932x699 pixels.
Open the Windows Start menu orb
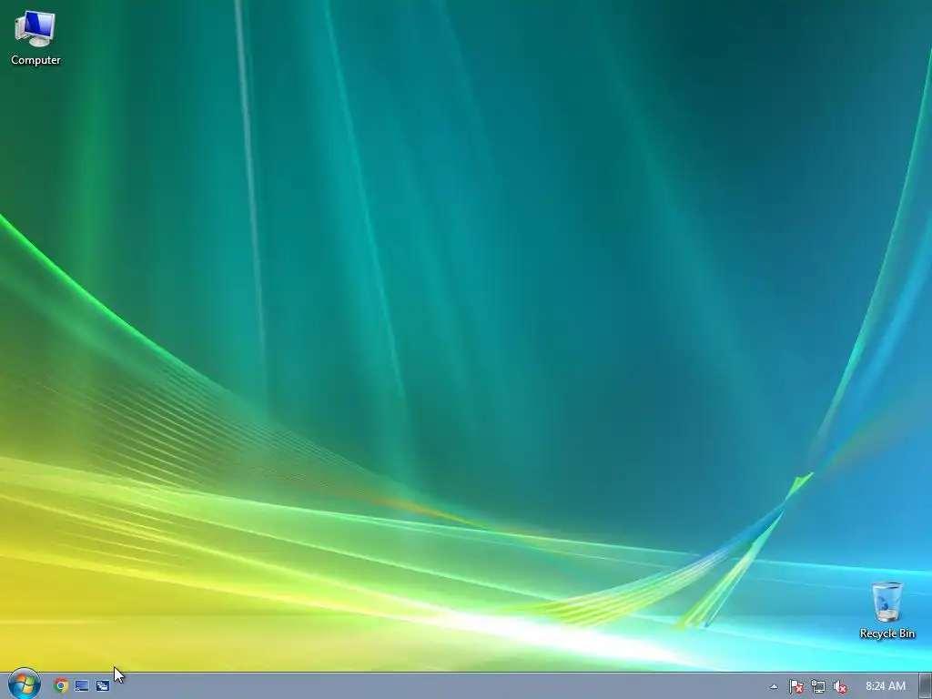click(x=25, y=684)
